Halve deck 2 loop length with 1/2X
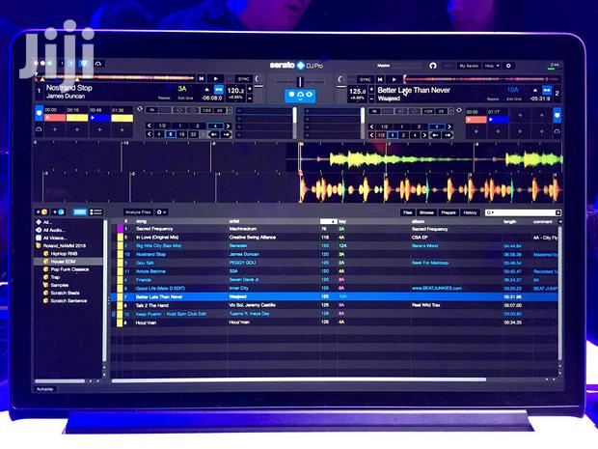 pos(428,111)
